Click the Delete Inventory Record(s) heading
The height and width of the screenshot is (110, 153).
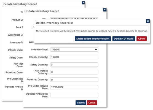[x=54, y=23]
